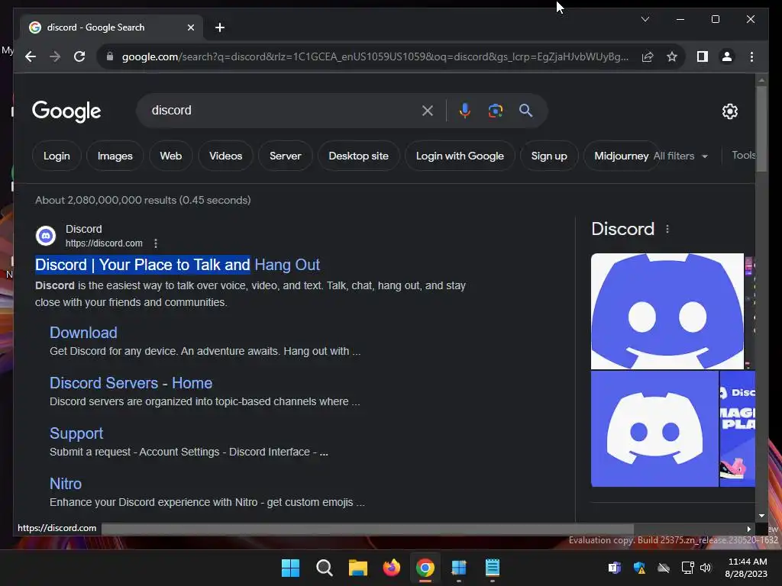The height and width of the screenshot is (586, 782).
Task: Open File Explorer from taskbar
Action: 357,568
